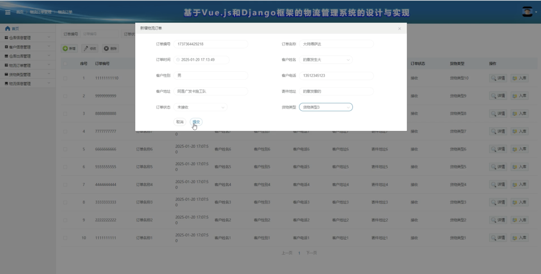Select page 1 in pagination
This screenshot has height=274, width=541.
click(x=299, y=253)
